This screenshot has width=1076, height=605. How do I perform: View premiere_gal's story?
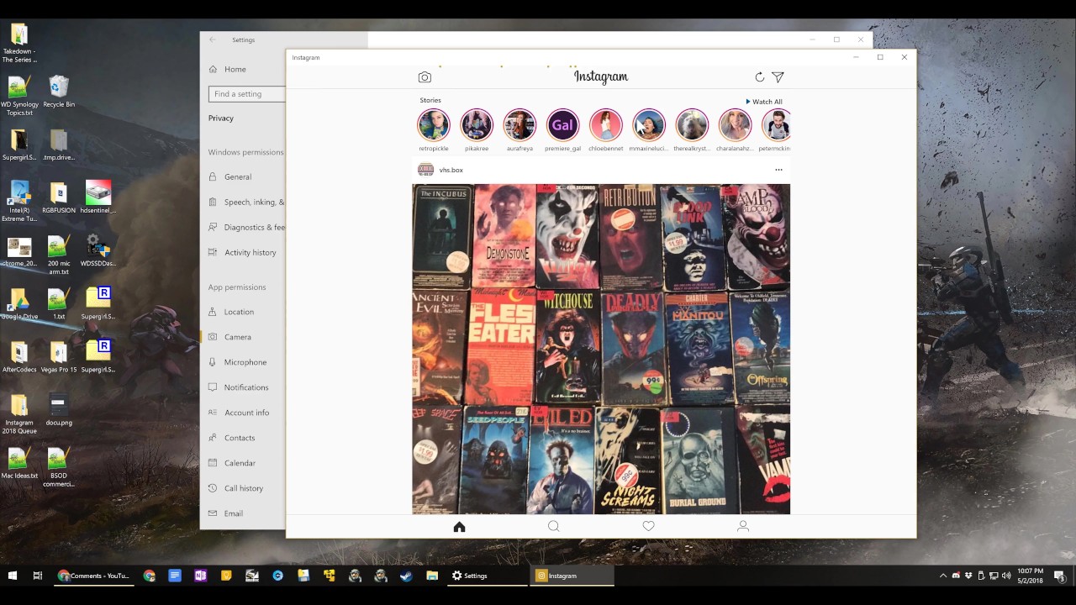click(562, 126)
